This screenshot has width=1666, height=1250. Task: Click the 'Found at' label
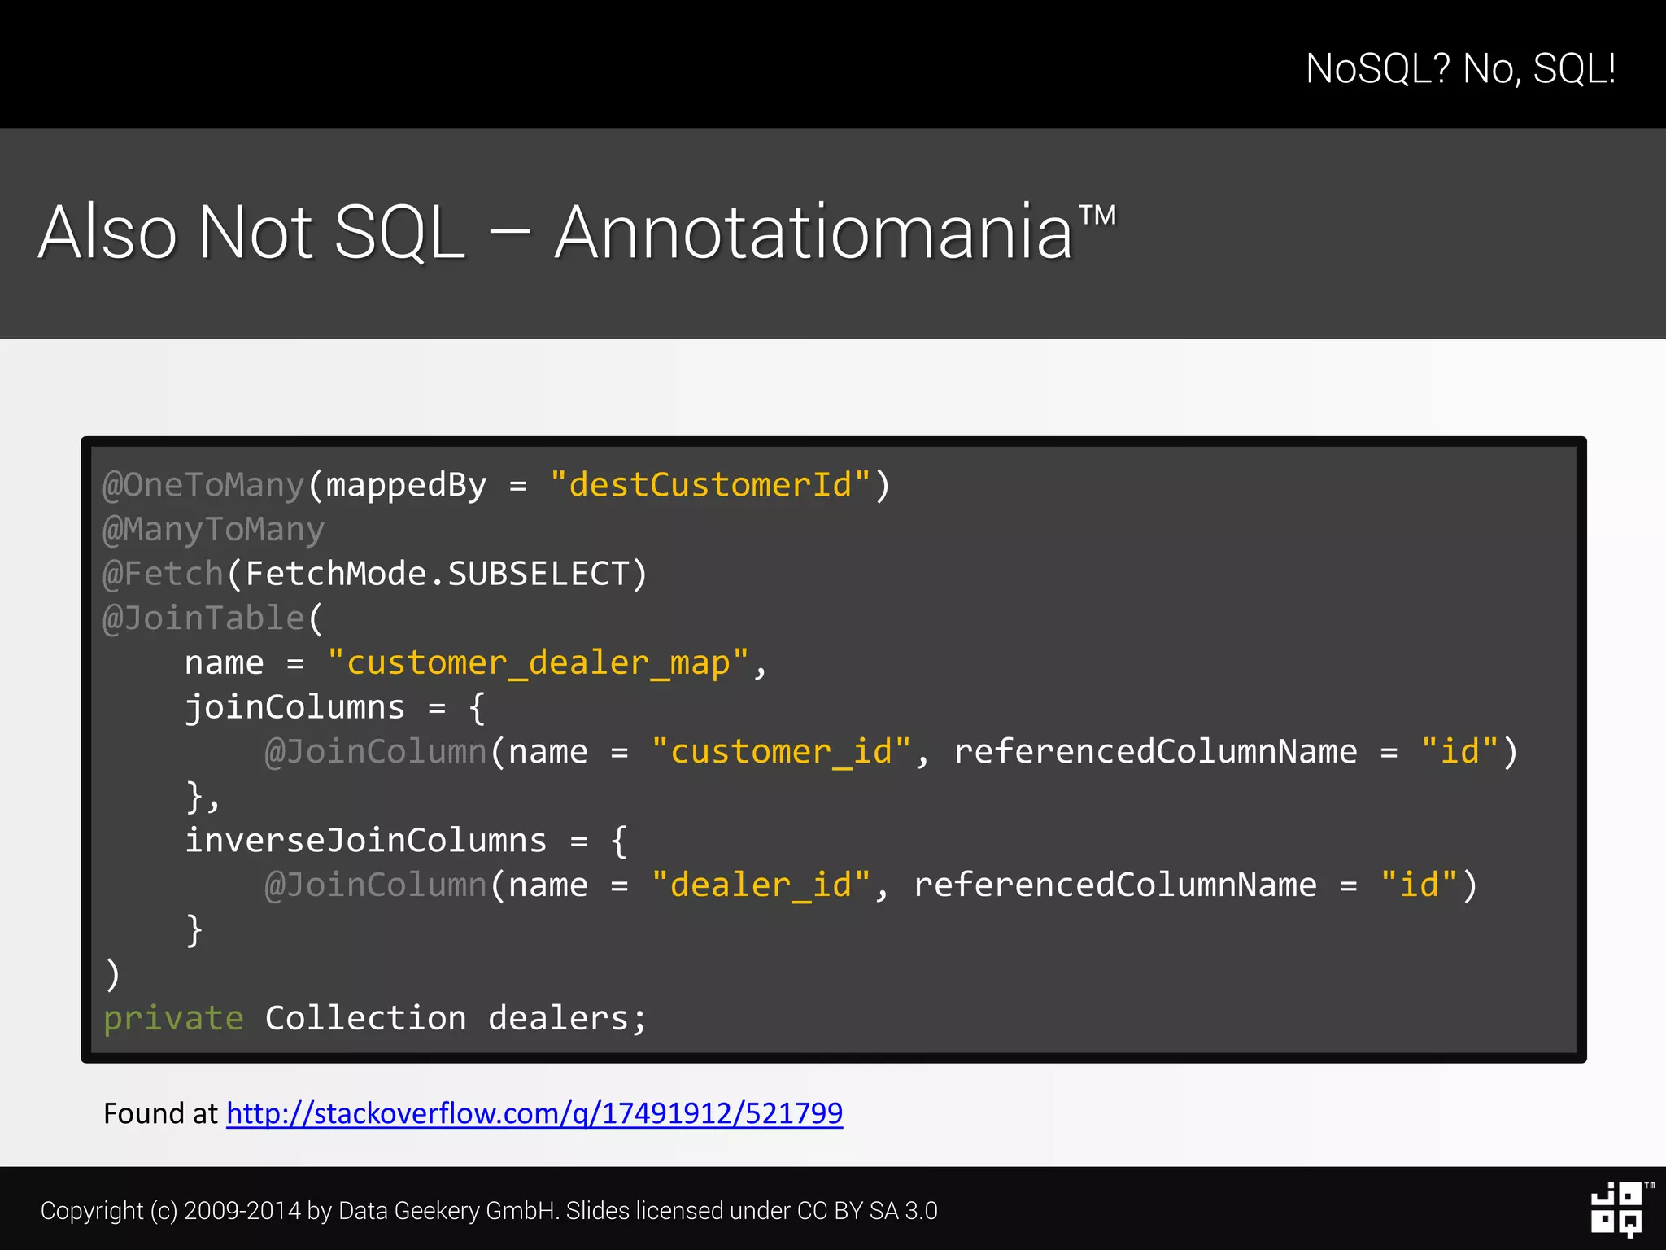click(160, 1113)
